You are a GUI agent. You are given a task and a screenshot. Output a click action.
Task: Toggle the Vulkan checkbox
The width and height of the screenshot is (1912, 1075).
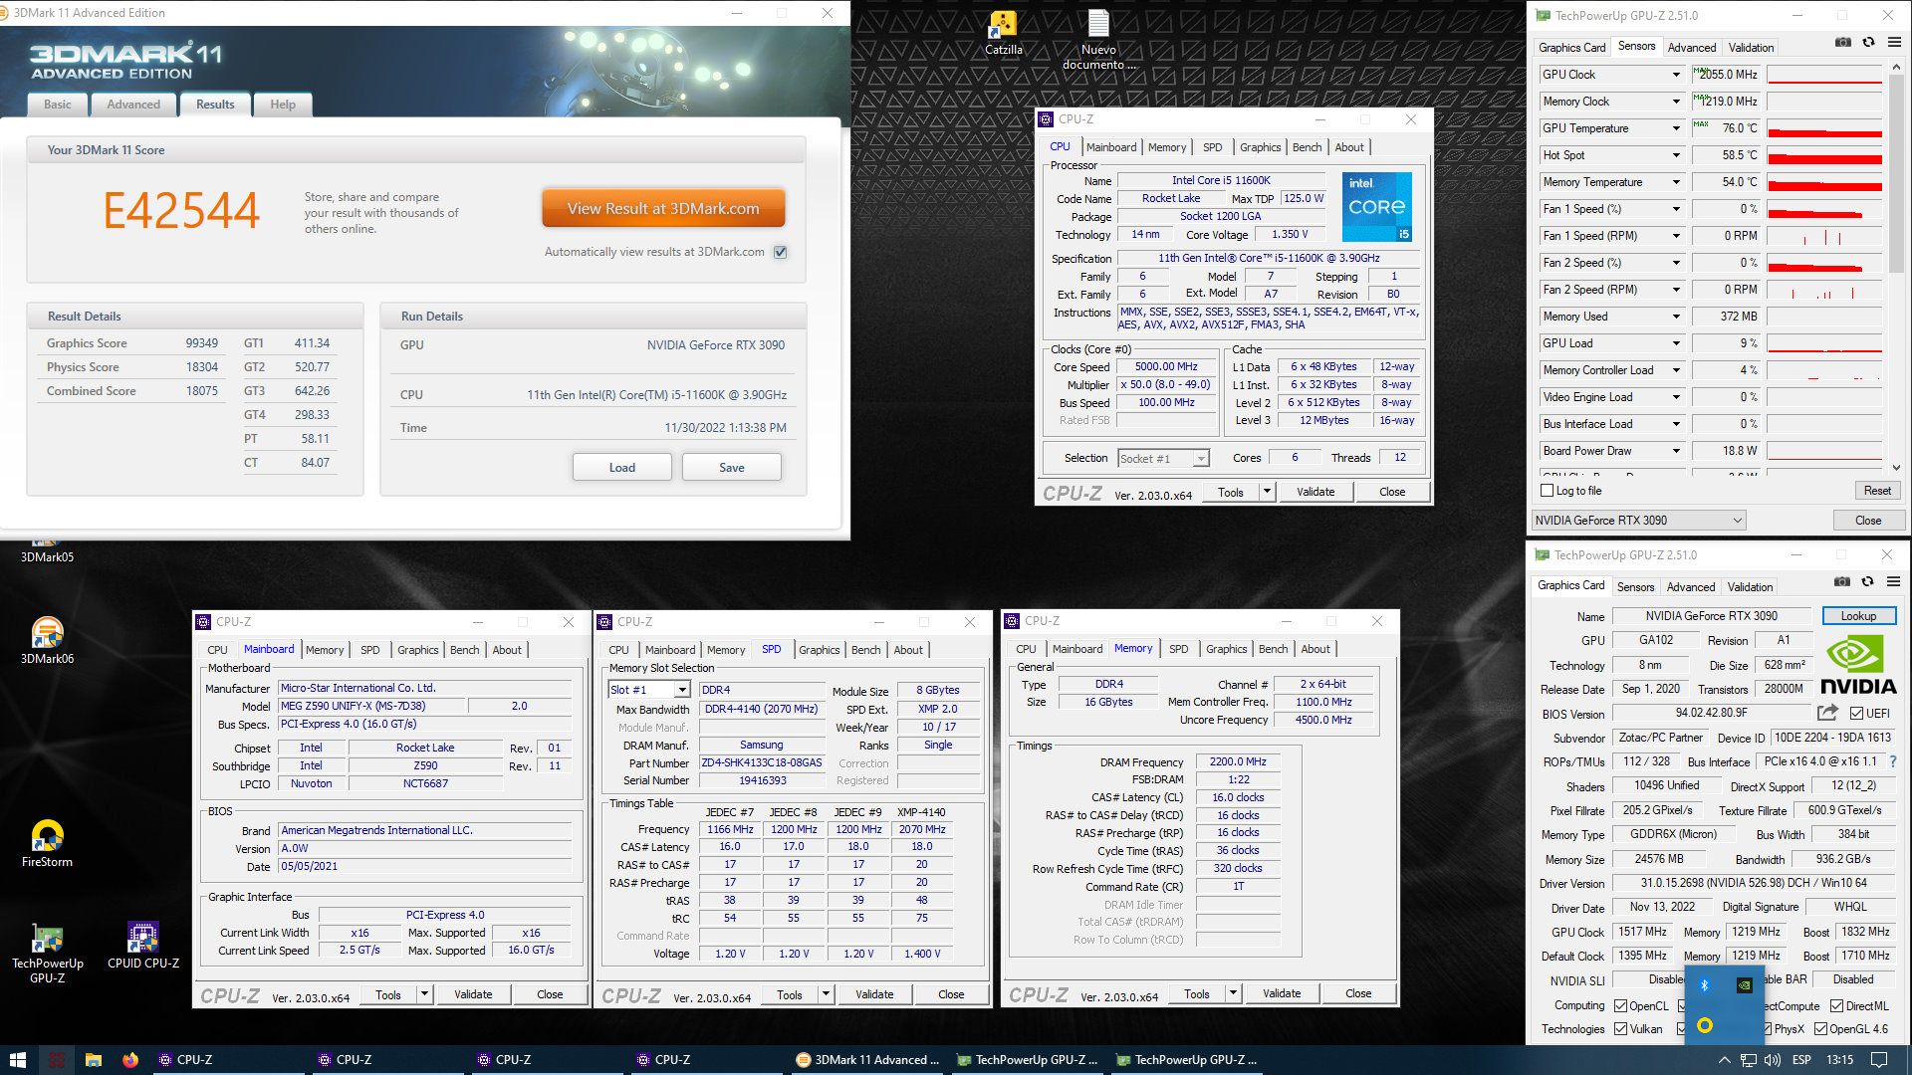tap(1620, 1029)
